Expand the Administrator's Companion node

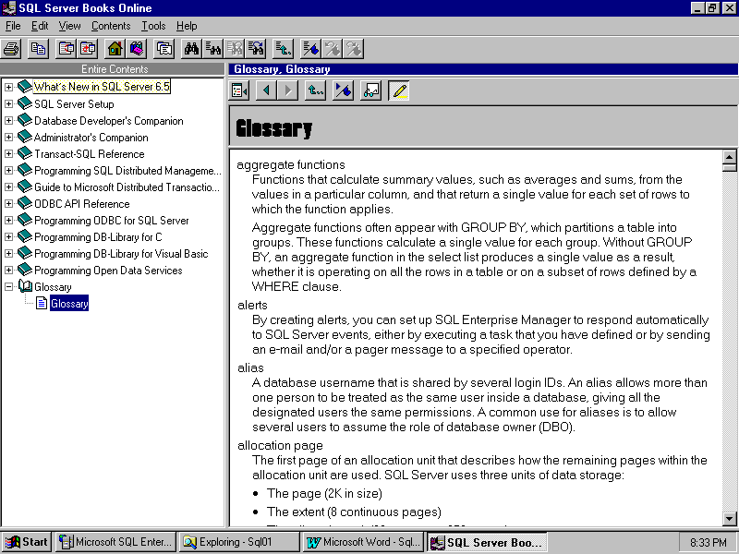pyautogui.click(x=9, y=138)
